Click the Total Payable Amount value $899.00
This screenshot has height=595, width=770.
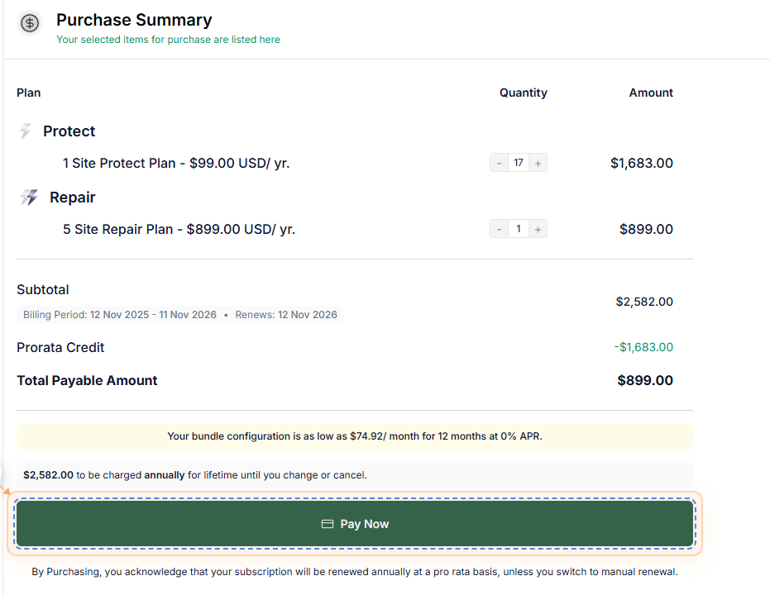(645, 381)
